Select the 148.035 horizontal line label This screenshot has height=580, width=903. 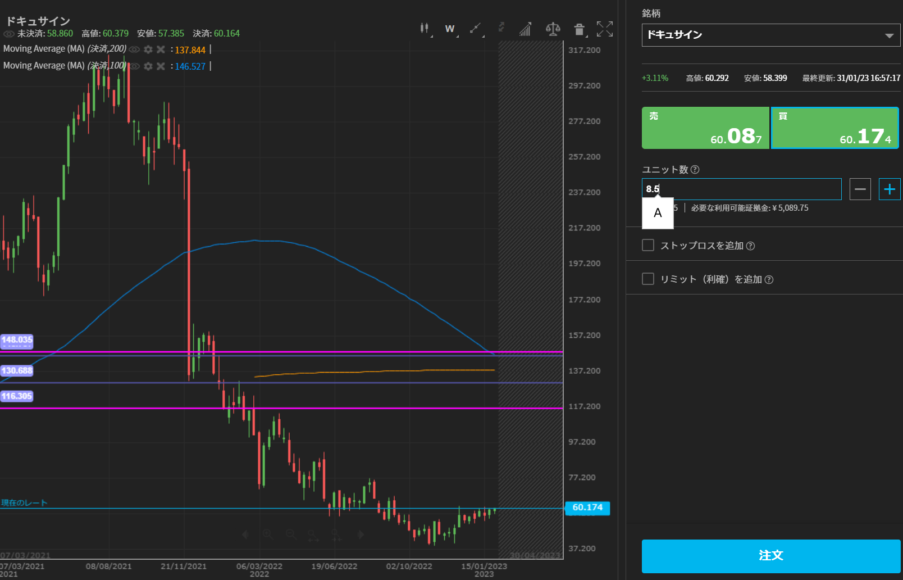(17, 340)
